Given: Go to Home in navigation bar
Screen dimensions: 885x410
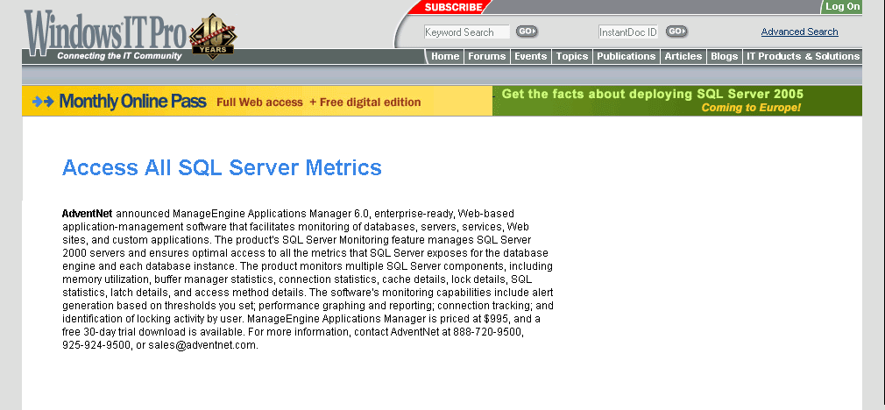Looking at the screenshot, I should coord(445,56).
